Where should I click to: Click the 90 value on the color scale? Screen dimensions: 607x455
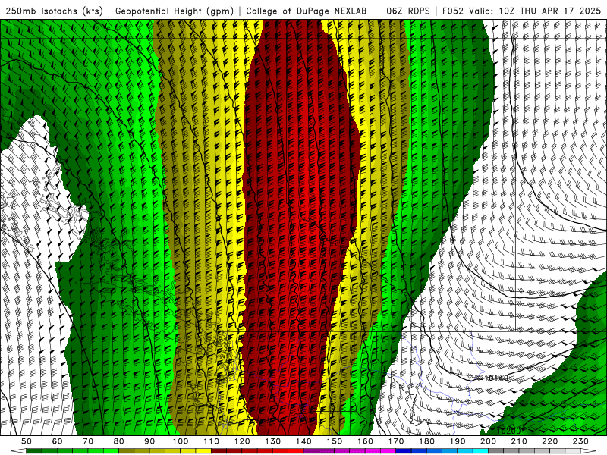pyautogui.click(x=149, y=441)
